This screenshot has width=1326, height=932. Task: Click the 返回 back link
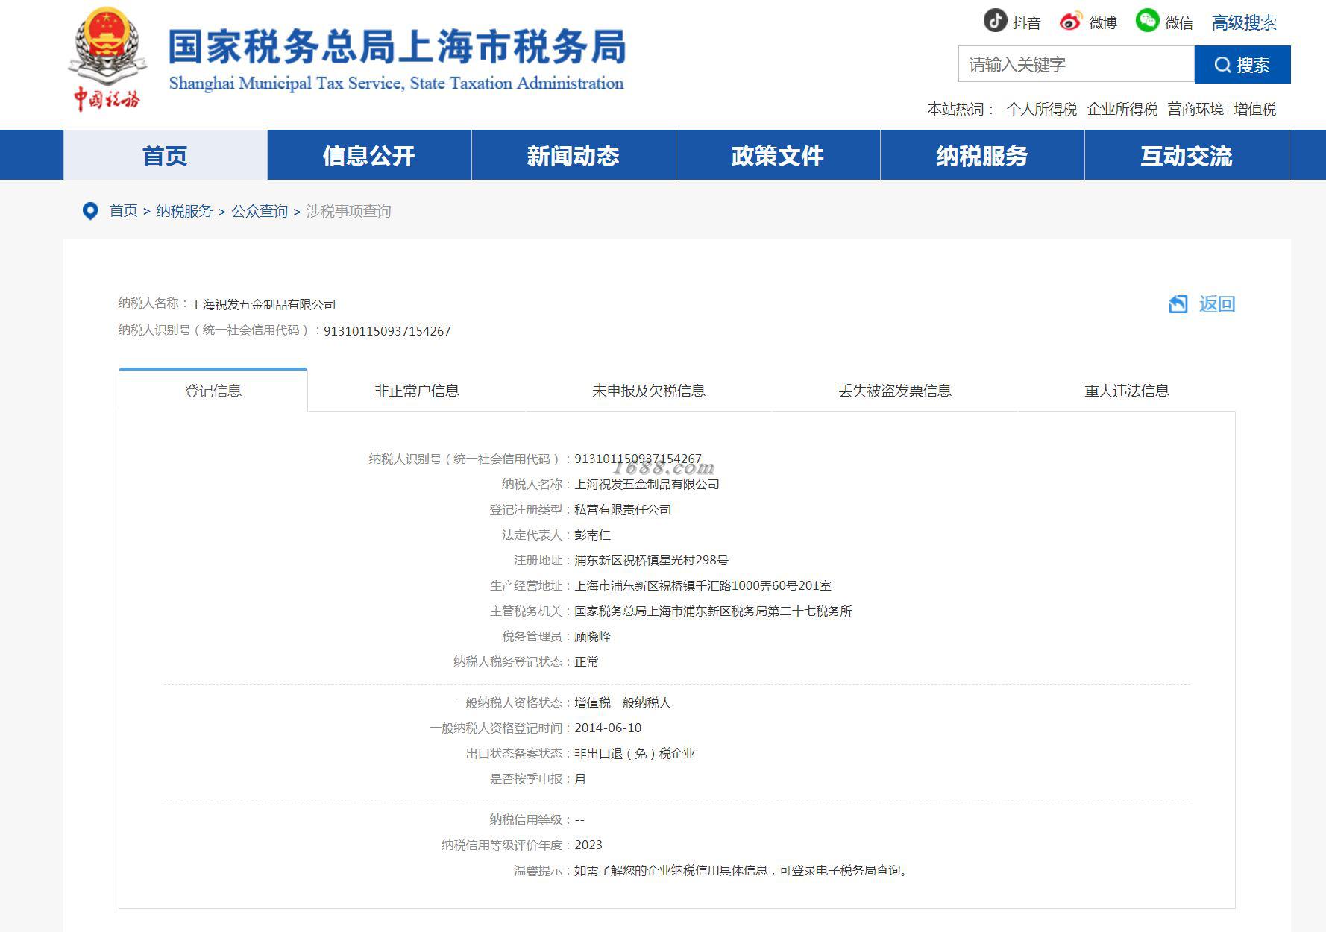point(1217,303)
